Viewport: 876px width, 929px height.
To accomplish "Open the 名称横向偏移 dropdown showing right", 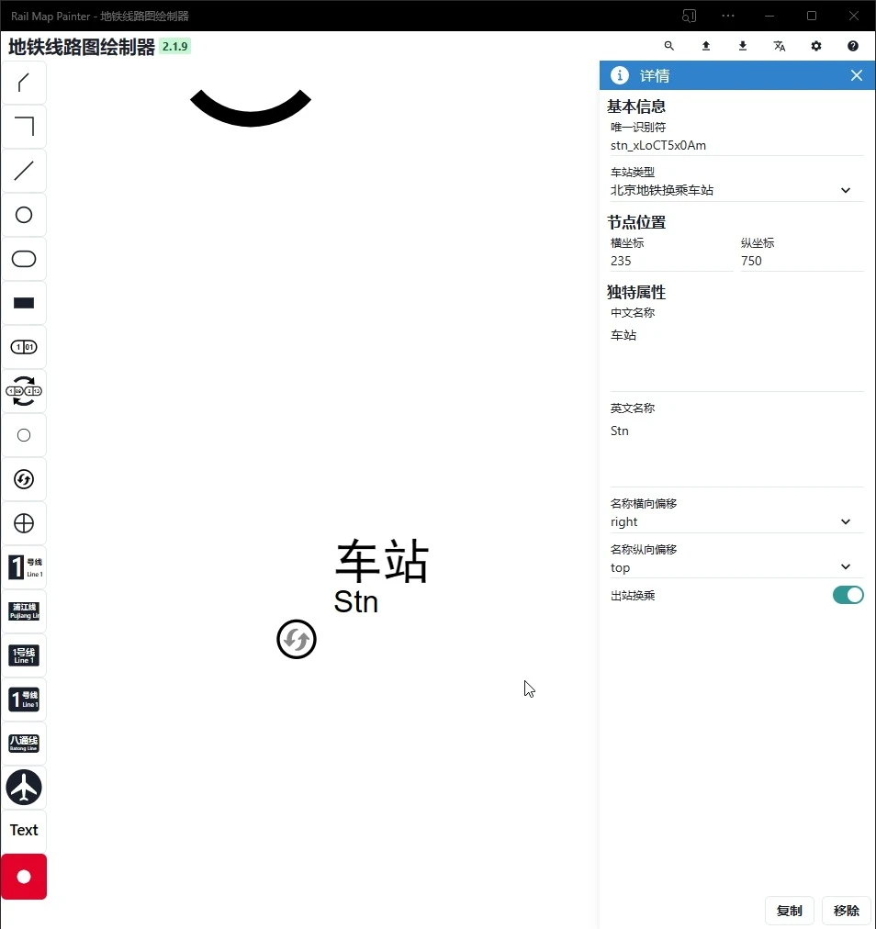I will point(736,521).
